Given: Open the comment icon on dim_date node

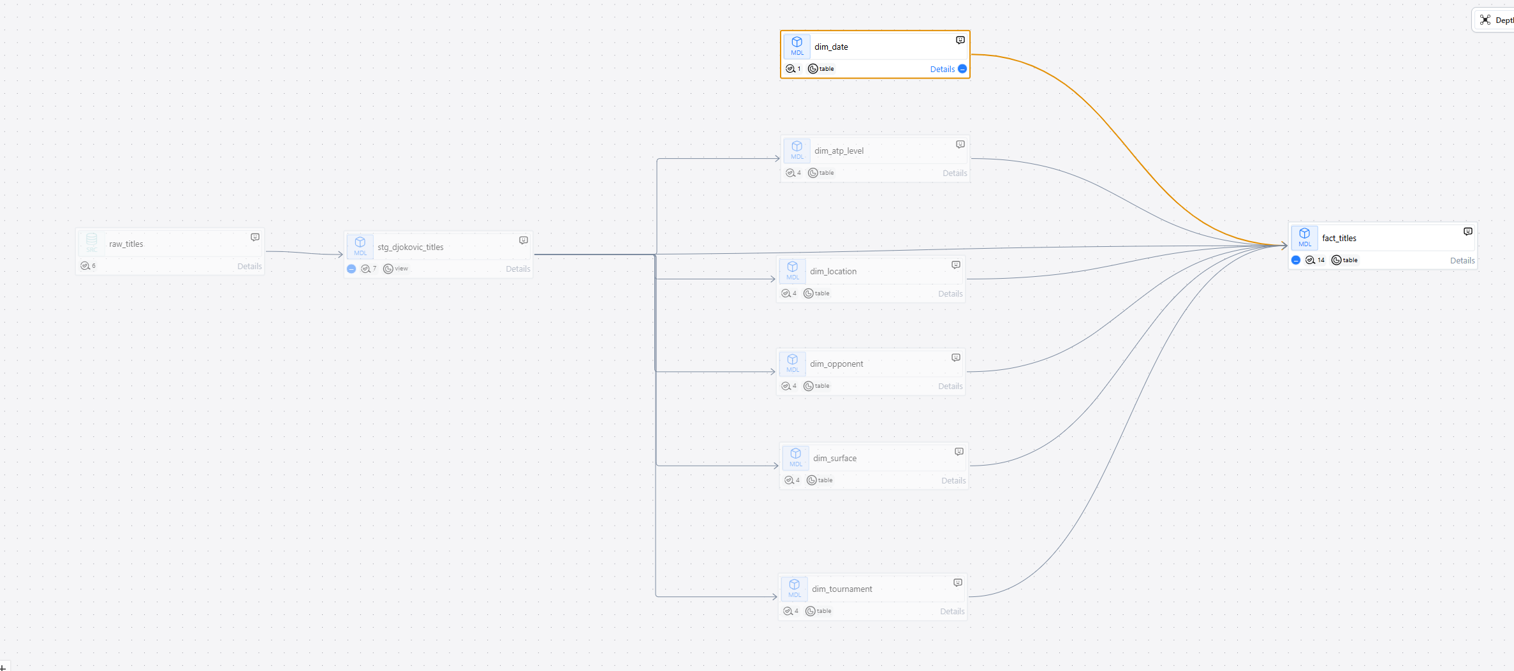Looking at the screenshot, I should [960, 40].
